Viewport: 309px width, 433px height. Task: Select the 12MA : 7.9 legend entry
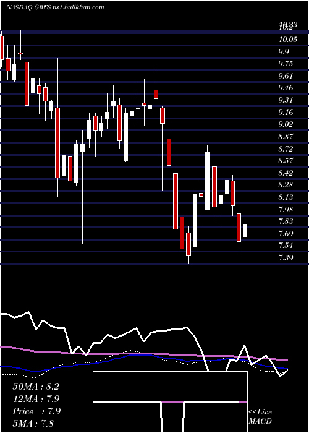pos(36,399)
